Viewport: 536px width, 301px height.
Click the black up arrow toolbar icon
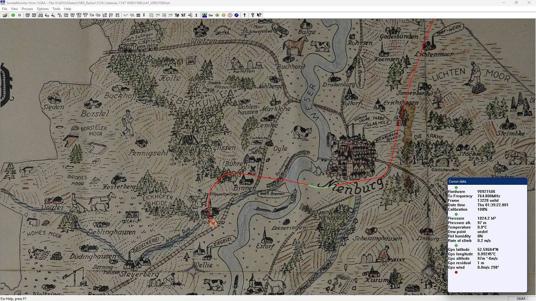click(x=245, y=15)
